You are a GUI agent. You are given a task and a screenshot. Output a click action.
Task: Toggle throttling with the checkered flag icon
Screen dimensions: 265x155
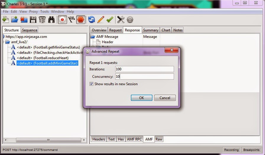(71, 20)
